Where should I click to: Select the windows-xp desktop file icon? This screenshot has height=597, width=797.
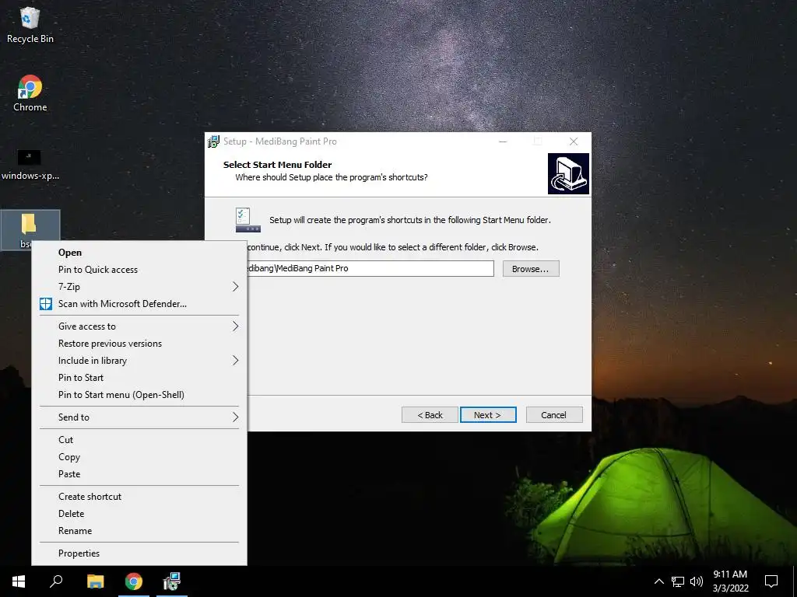(x=30, y=165)
